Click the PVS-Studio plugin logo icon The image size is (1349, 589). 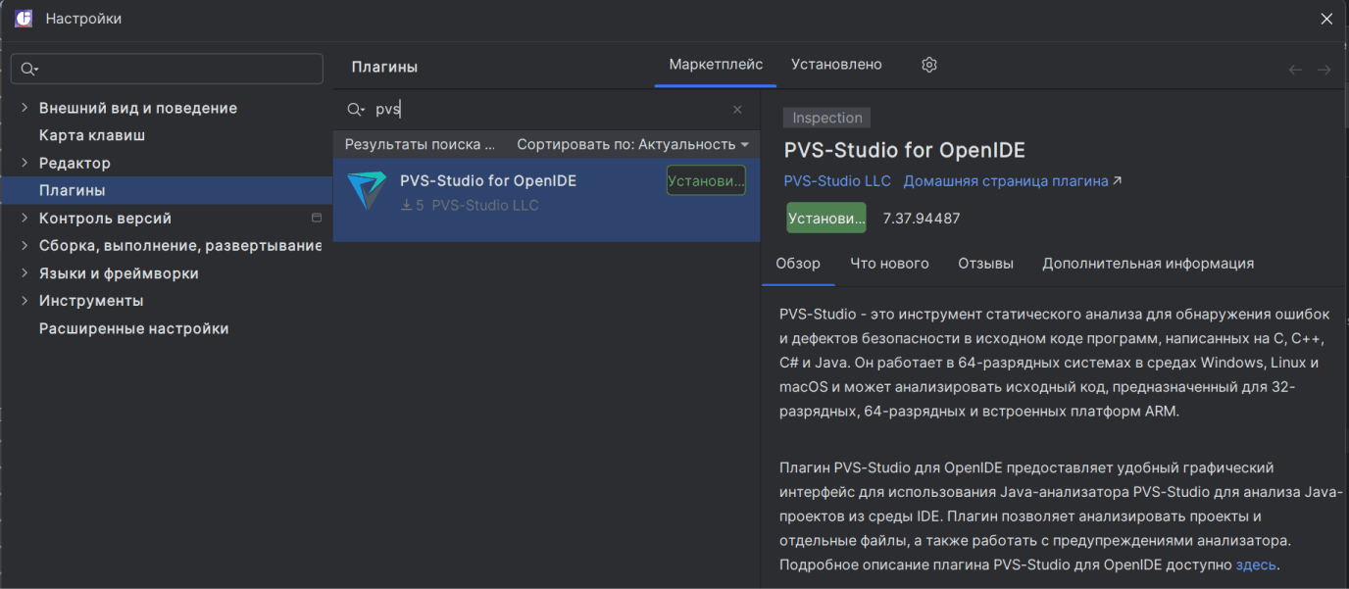click(368, 191)
